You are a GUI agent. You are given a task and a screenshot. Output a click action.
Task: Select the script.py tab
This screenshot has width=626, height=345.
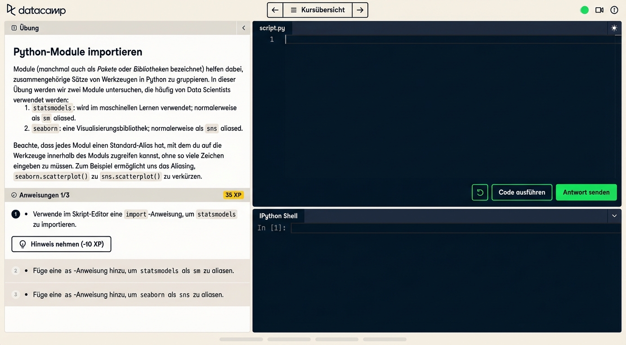point(272,28)
